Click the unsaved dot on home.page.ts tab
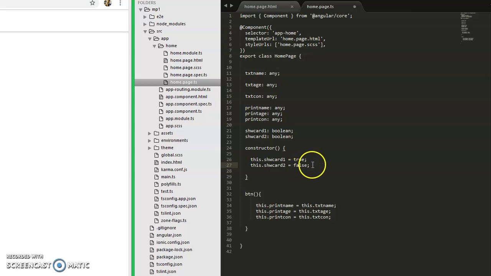491x276 pixels. (354, 7)
